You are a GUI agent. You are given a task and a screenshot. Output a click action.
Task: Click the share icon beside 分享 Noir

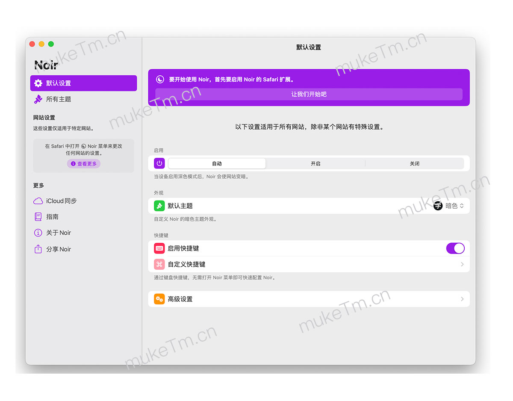[x=38, y=249]
